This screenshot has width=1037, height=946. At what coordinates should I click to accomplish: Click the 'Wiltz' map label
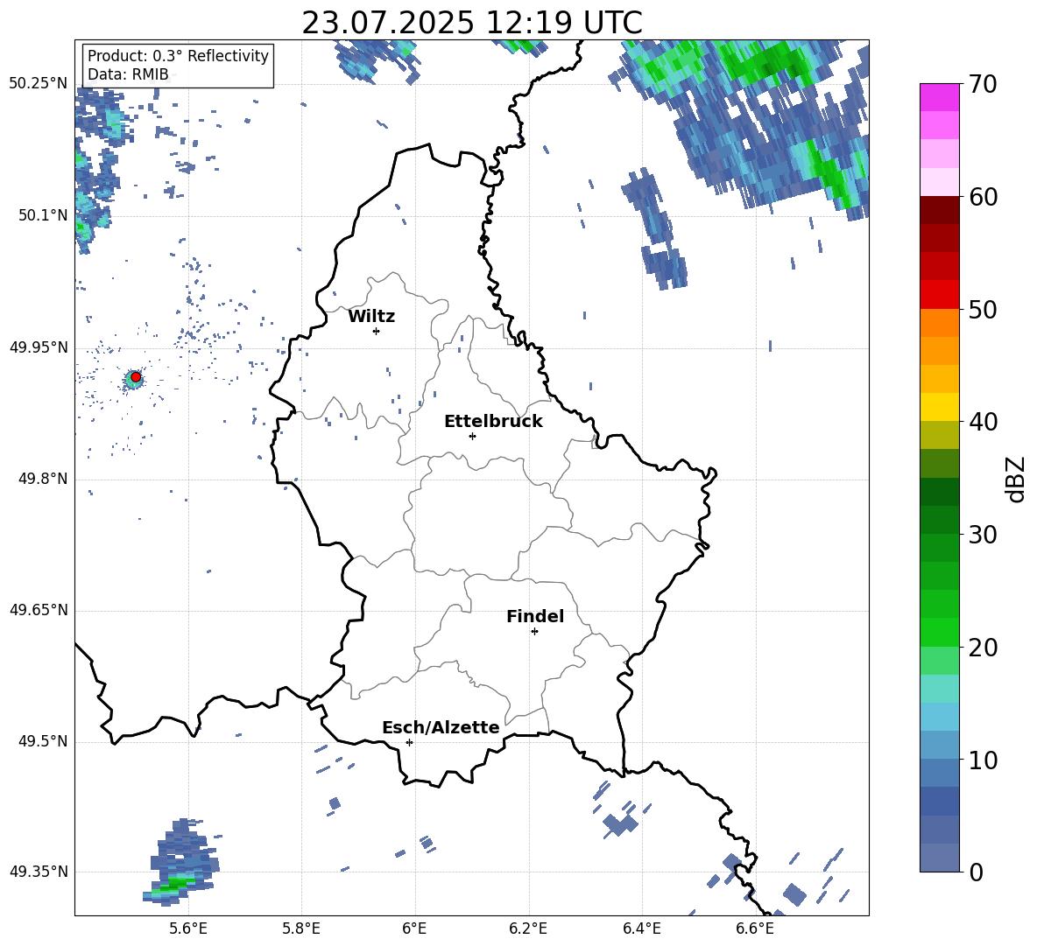[371, 317]
